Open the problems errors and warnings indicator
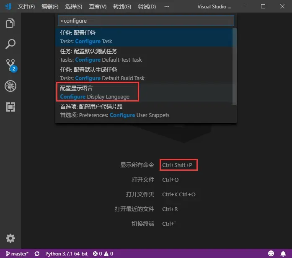 [x=103, y=254]
